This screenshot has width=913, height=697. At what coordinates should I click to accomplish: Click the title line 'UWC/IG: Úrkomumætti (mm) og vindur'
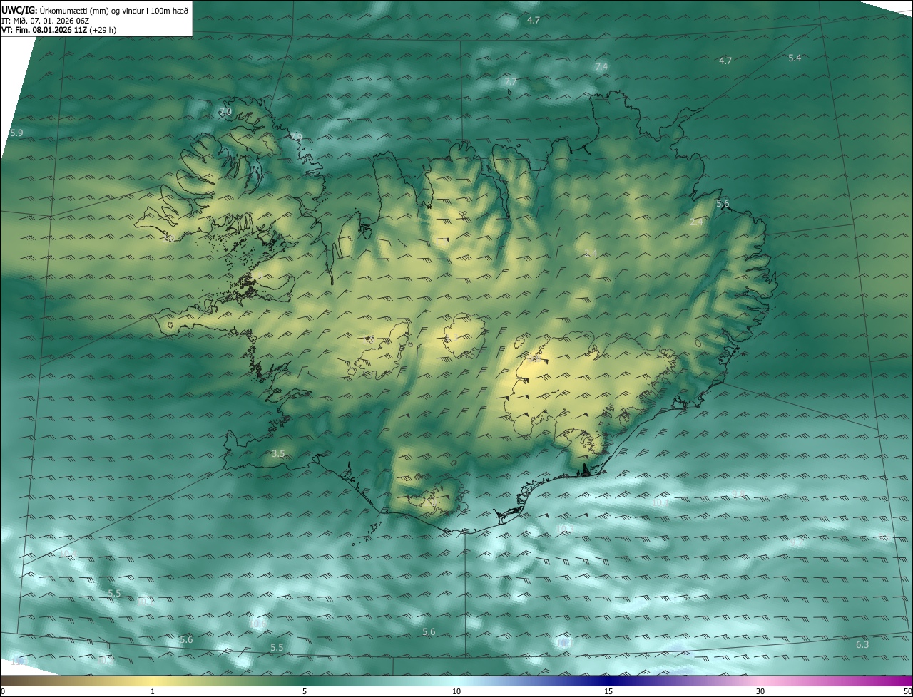[x=96, y=10]
